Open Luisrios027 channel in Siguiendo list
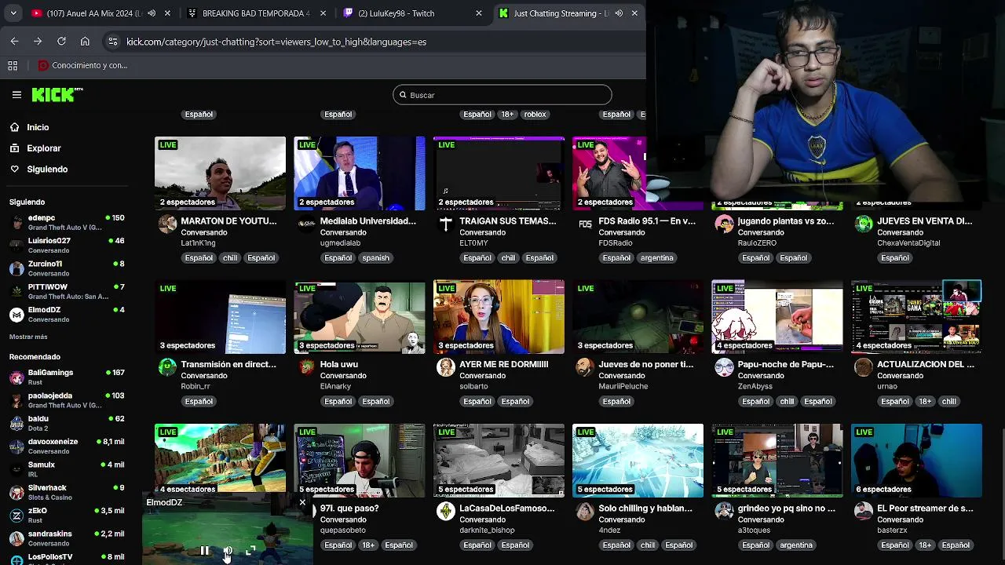The height and width of the screenshot is (565, 1005). [67, 245]
